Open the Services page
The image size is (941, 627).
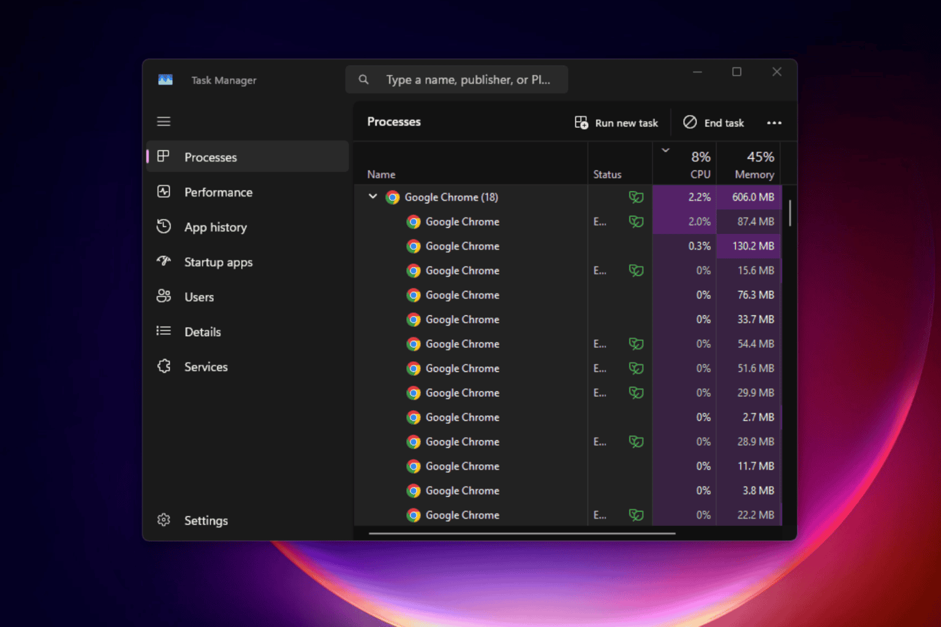248,366
